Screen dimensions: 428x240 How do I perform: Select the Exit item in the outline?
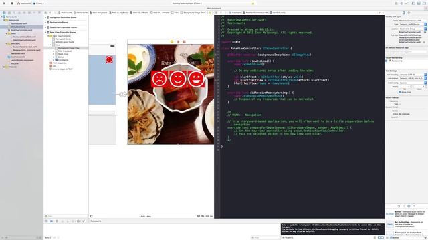[54, 66]
